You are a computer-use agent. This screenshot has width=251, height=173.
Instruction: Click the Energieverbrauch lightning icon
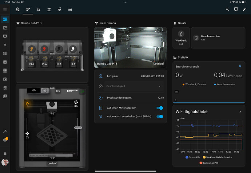coord(240,66)
